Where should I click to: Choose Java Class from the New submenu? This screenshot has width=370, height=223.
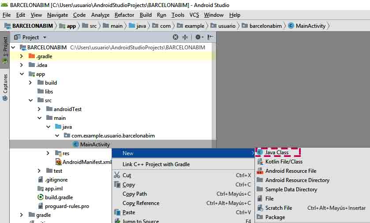pyautogui.click(x=277, y=152)
